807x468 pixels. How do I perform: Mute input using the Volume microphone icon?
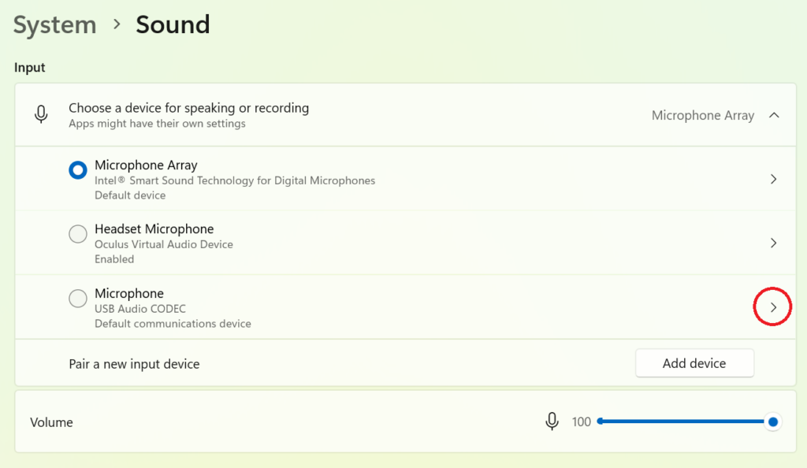[552, 422]
